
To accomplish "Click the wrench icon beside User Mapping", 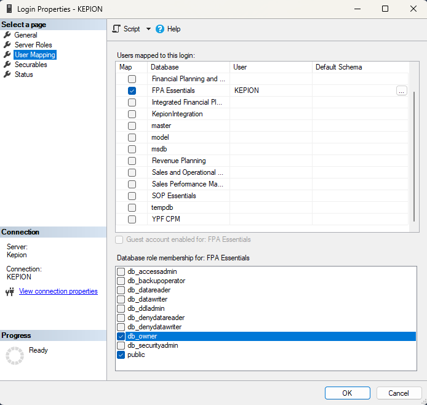I will pyautogui.click(x=7, y=55).
